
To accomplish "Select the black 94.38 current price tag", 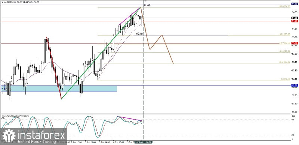I will click(295, 18).
